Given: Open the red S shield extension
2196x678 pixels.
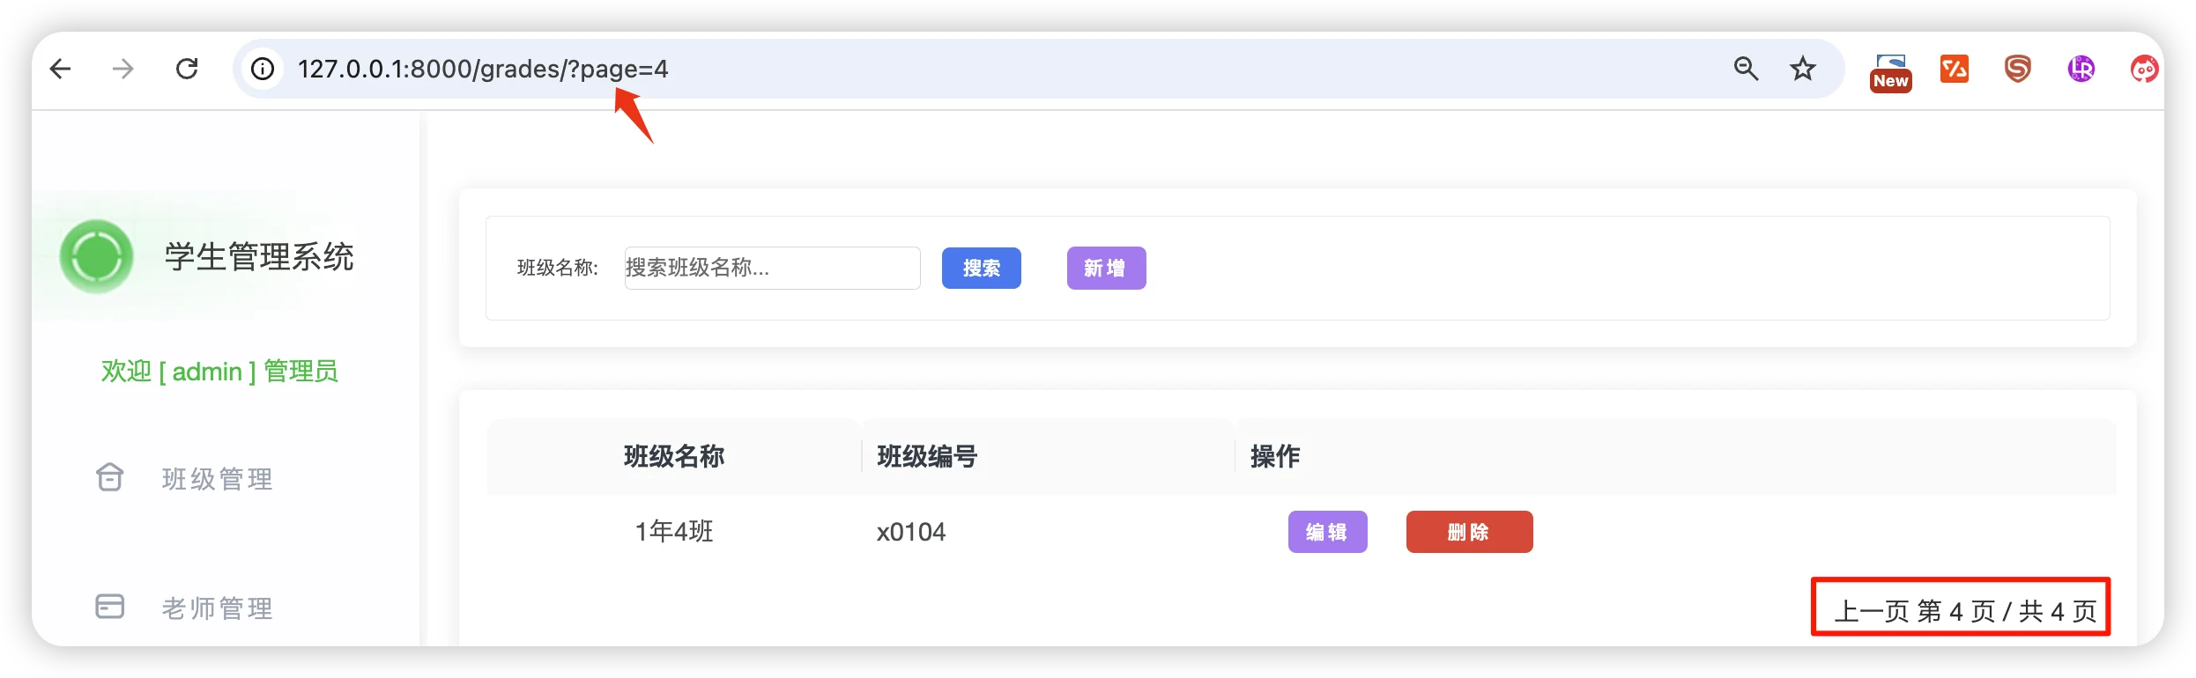Looking at the screenshot, I should click(2018, 69).
